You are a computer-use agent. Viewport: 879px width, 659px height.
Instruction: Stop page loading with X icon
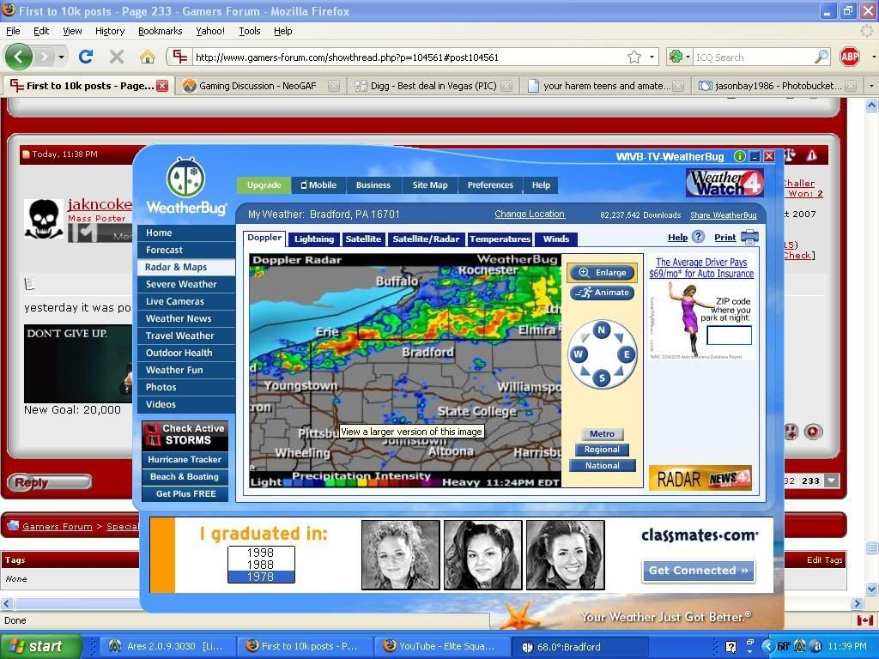pos(117,57)
